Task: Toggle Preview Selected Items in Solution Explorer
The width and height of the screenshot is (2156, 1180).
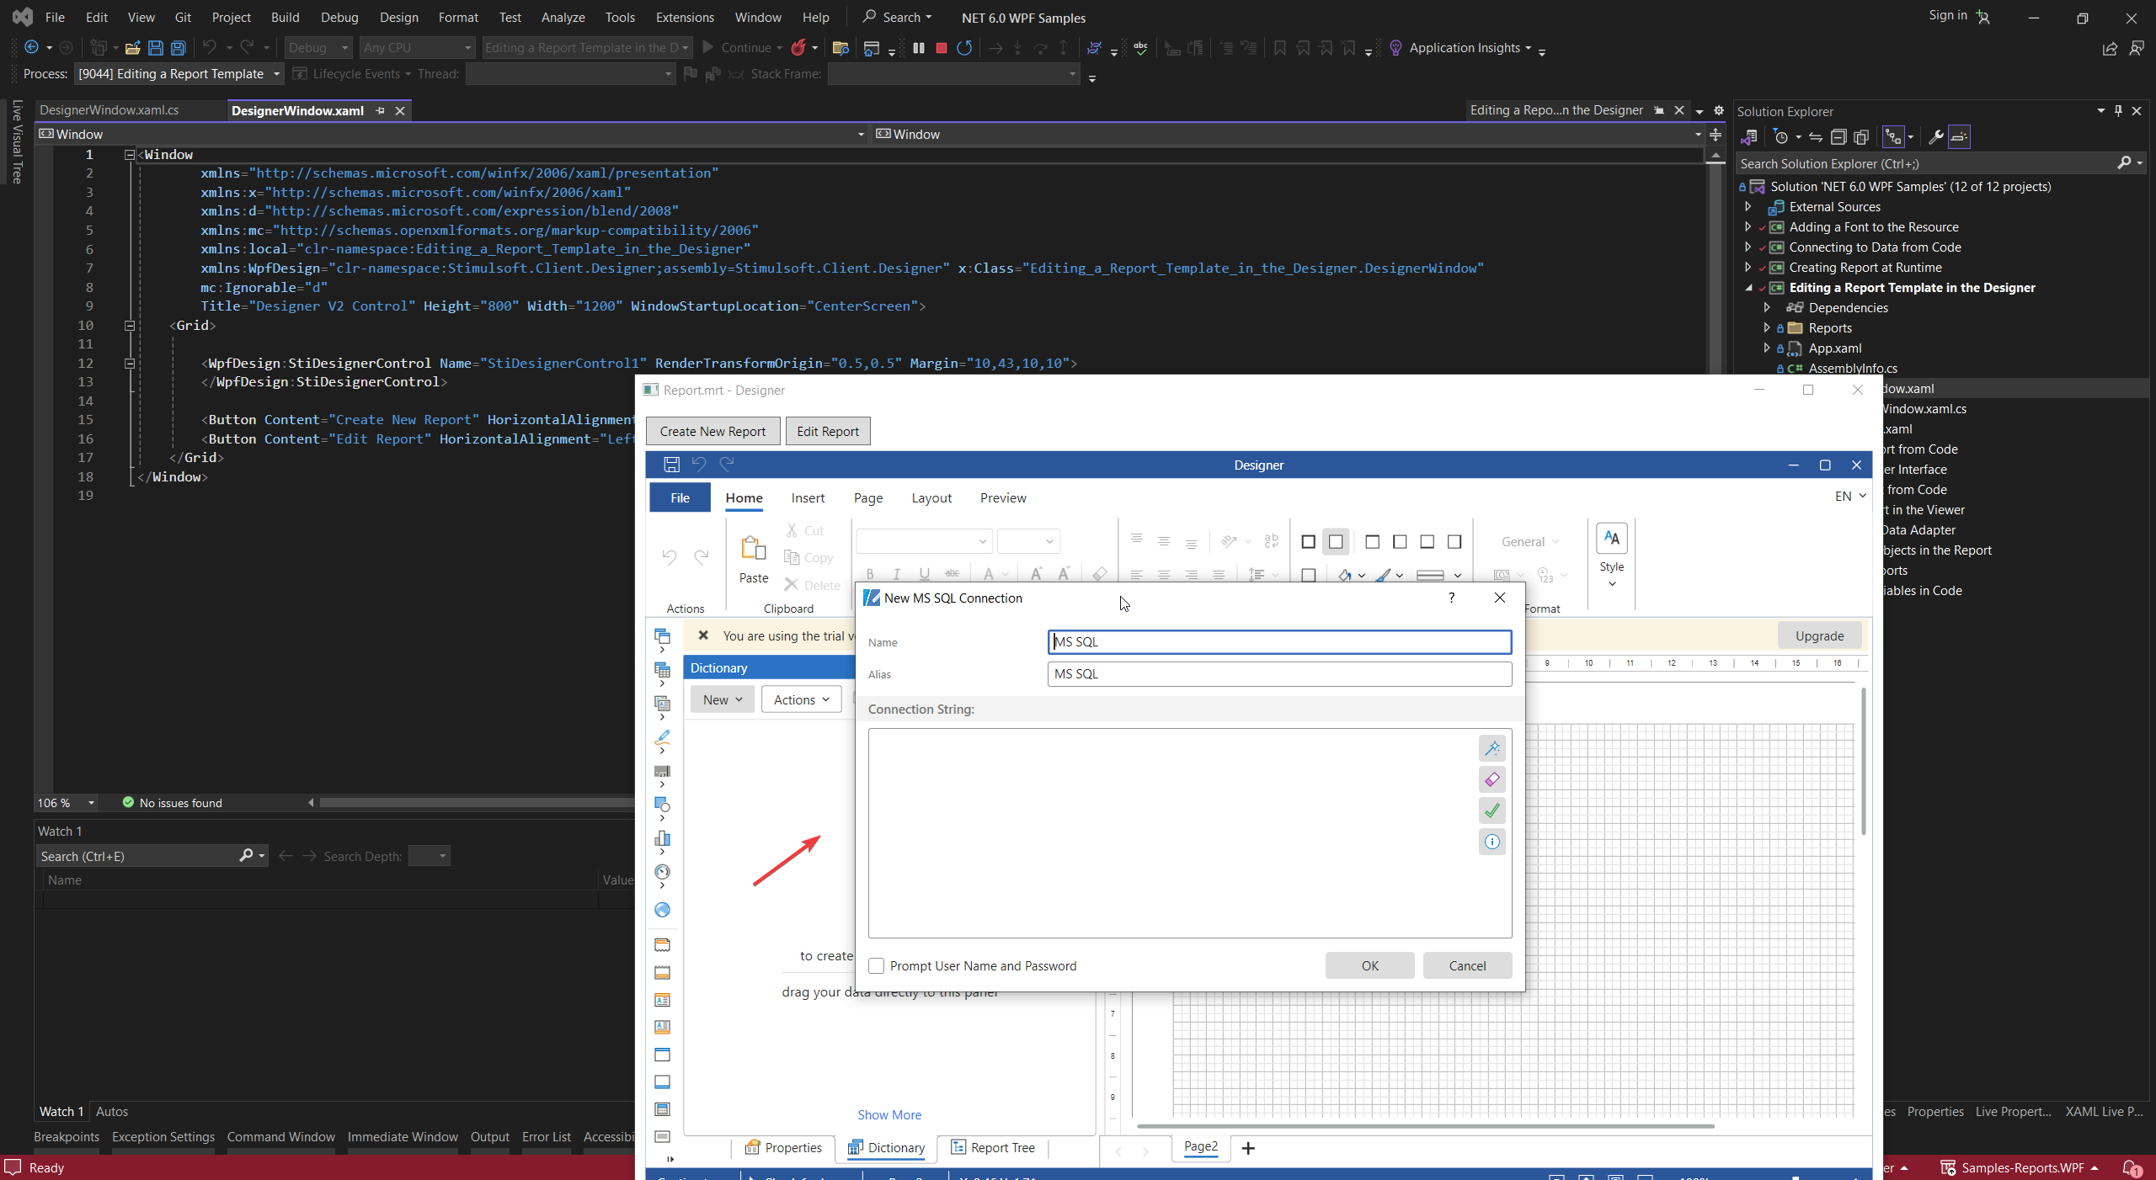Action: tap(1959, 137)
